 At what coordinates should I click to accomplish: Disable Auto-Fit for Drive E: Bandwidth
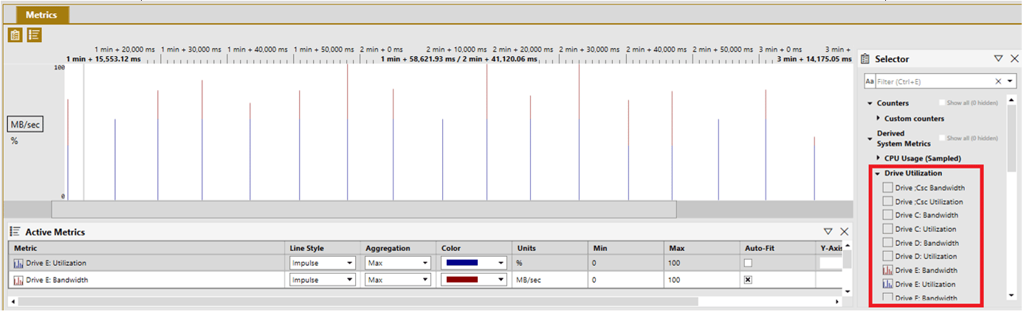[x=748, y=281]
